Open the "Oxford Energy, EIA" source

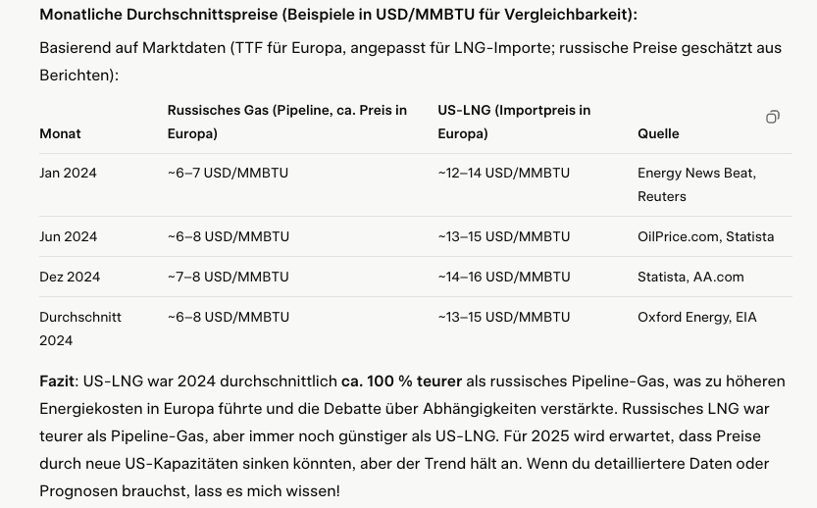[696, 317]
